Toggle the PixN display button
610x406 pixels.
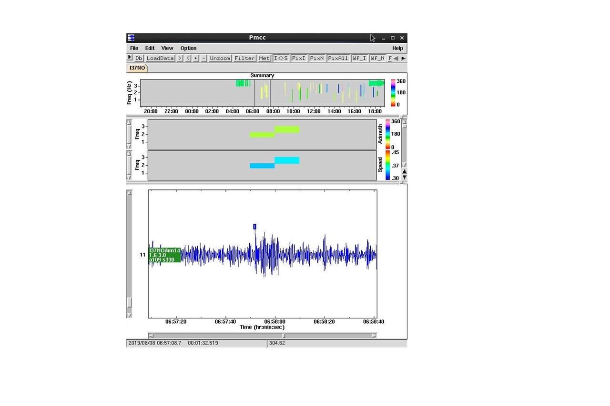coord(317,58)
